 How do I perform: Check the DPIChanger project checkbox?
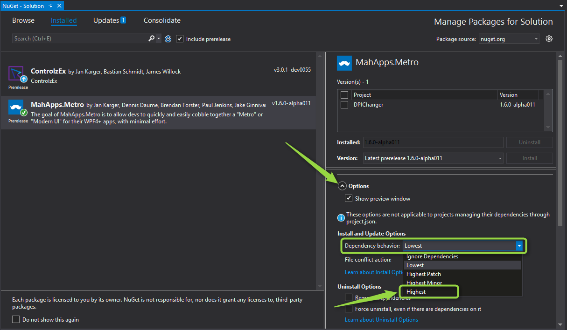[345, 104]
